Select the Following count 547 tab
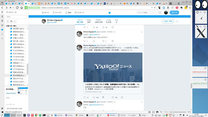This screenshot has width=208, height=117. 89,21
